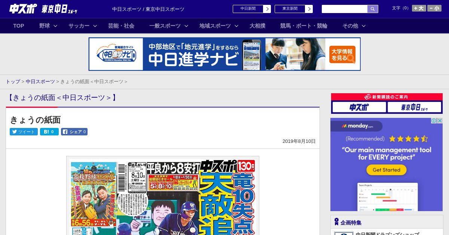Decrease text size with 小 button
The height and width of the screenshot is (235, 449).
(x=434, y=8)
